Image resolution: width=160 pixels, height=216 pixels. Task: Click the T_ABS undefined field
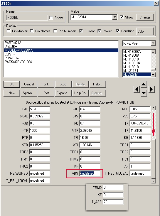coord(90,173)
